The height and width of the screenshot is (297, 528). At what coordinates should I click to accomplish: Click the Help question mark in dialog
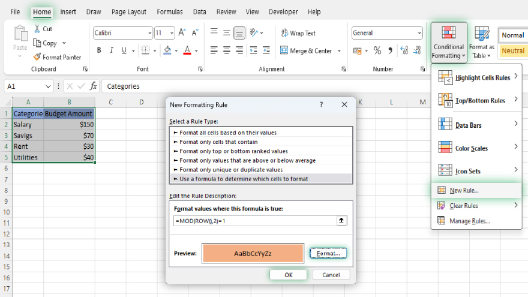322,104
